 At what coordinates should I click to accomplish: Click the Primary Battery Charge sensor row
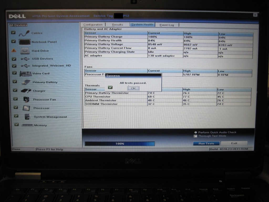pos(168,37)
